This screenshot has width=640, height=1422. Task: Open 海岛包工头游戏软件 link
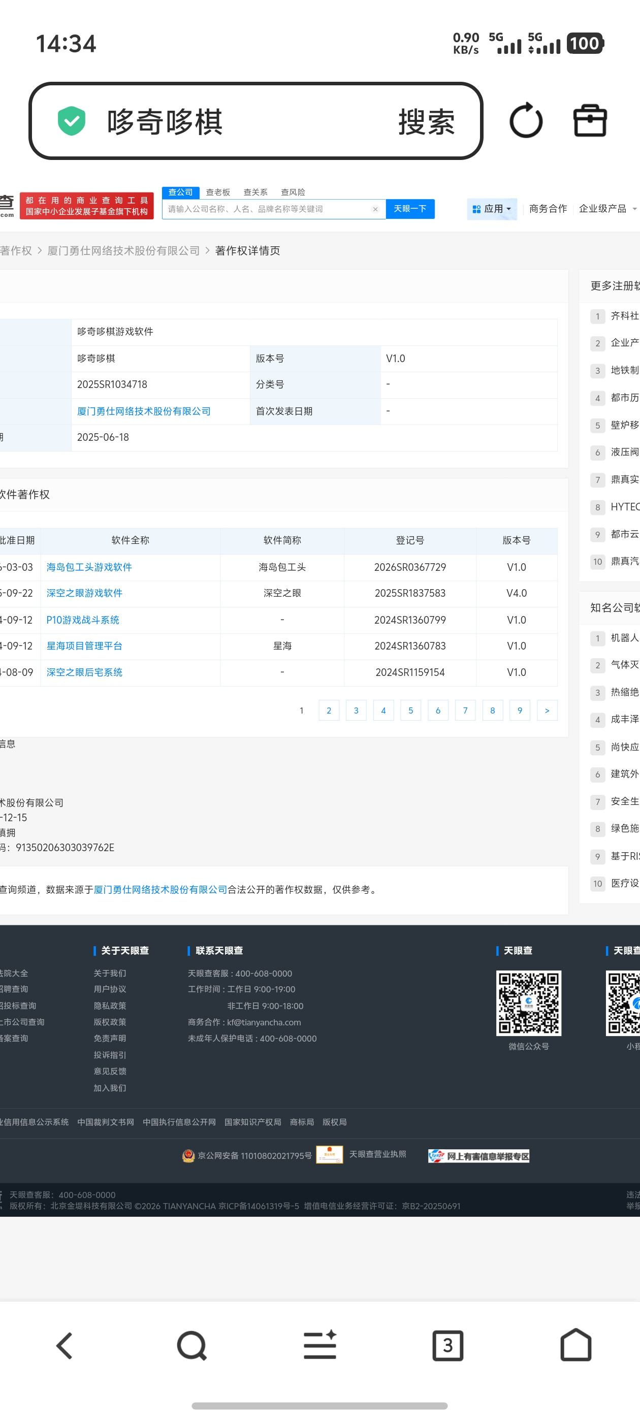point(89,567)
